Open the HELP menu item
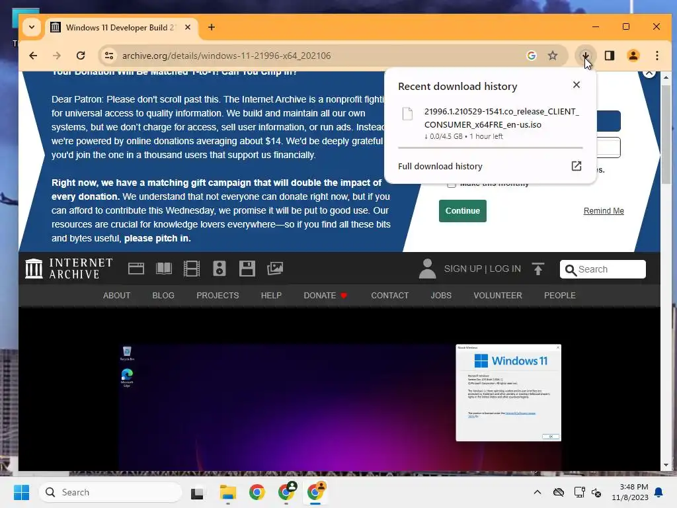Image resolution: width=677 pixels, height=508 pixels. (x=271, y=296)
